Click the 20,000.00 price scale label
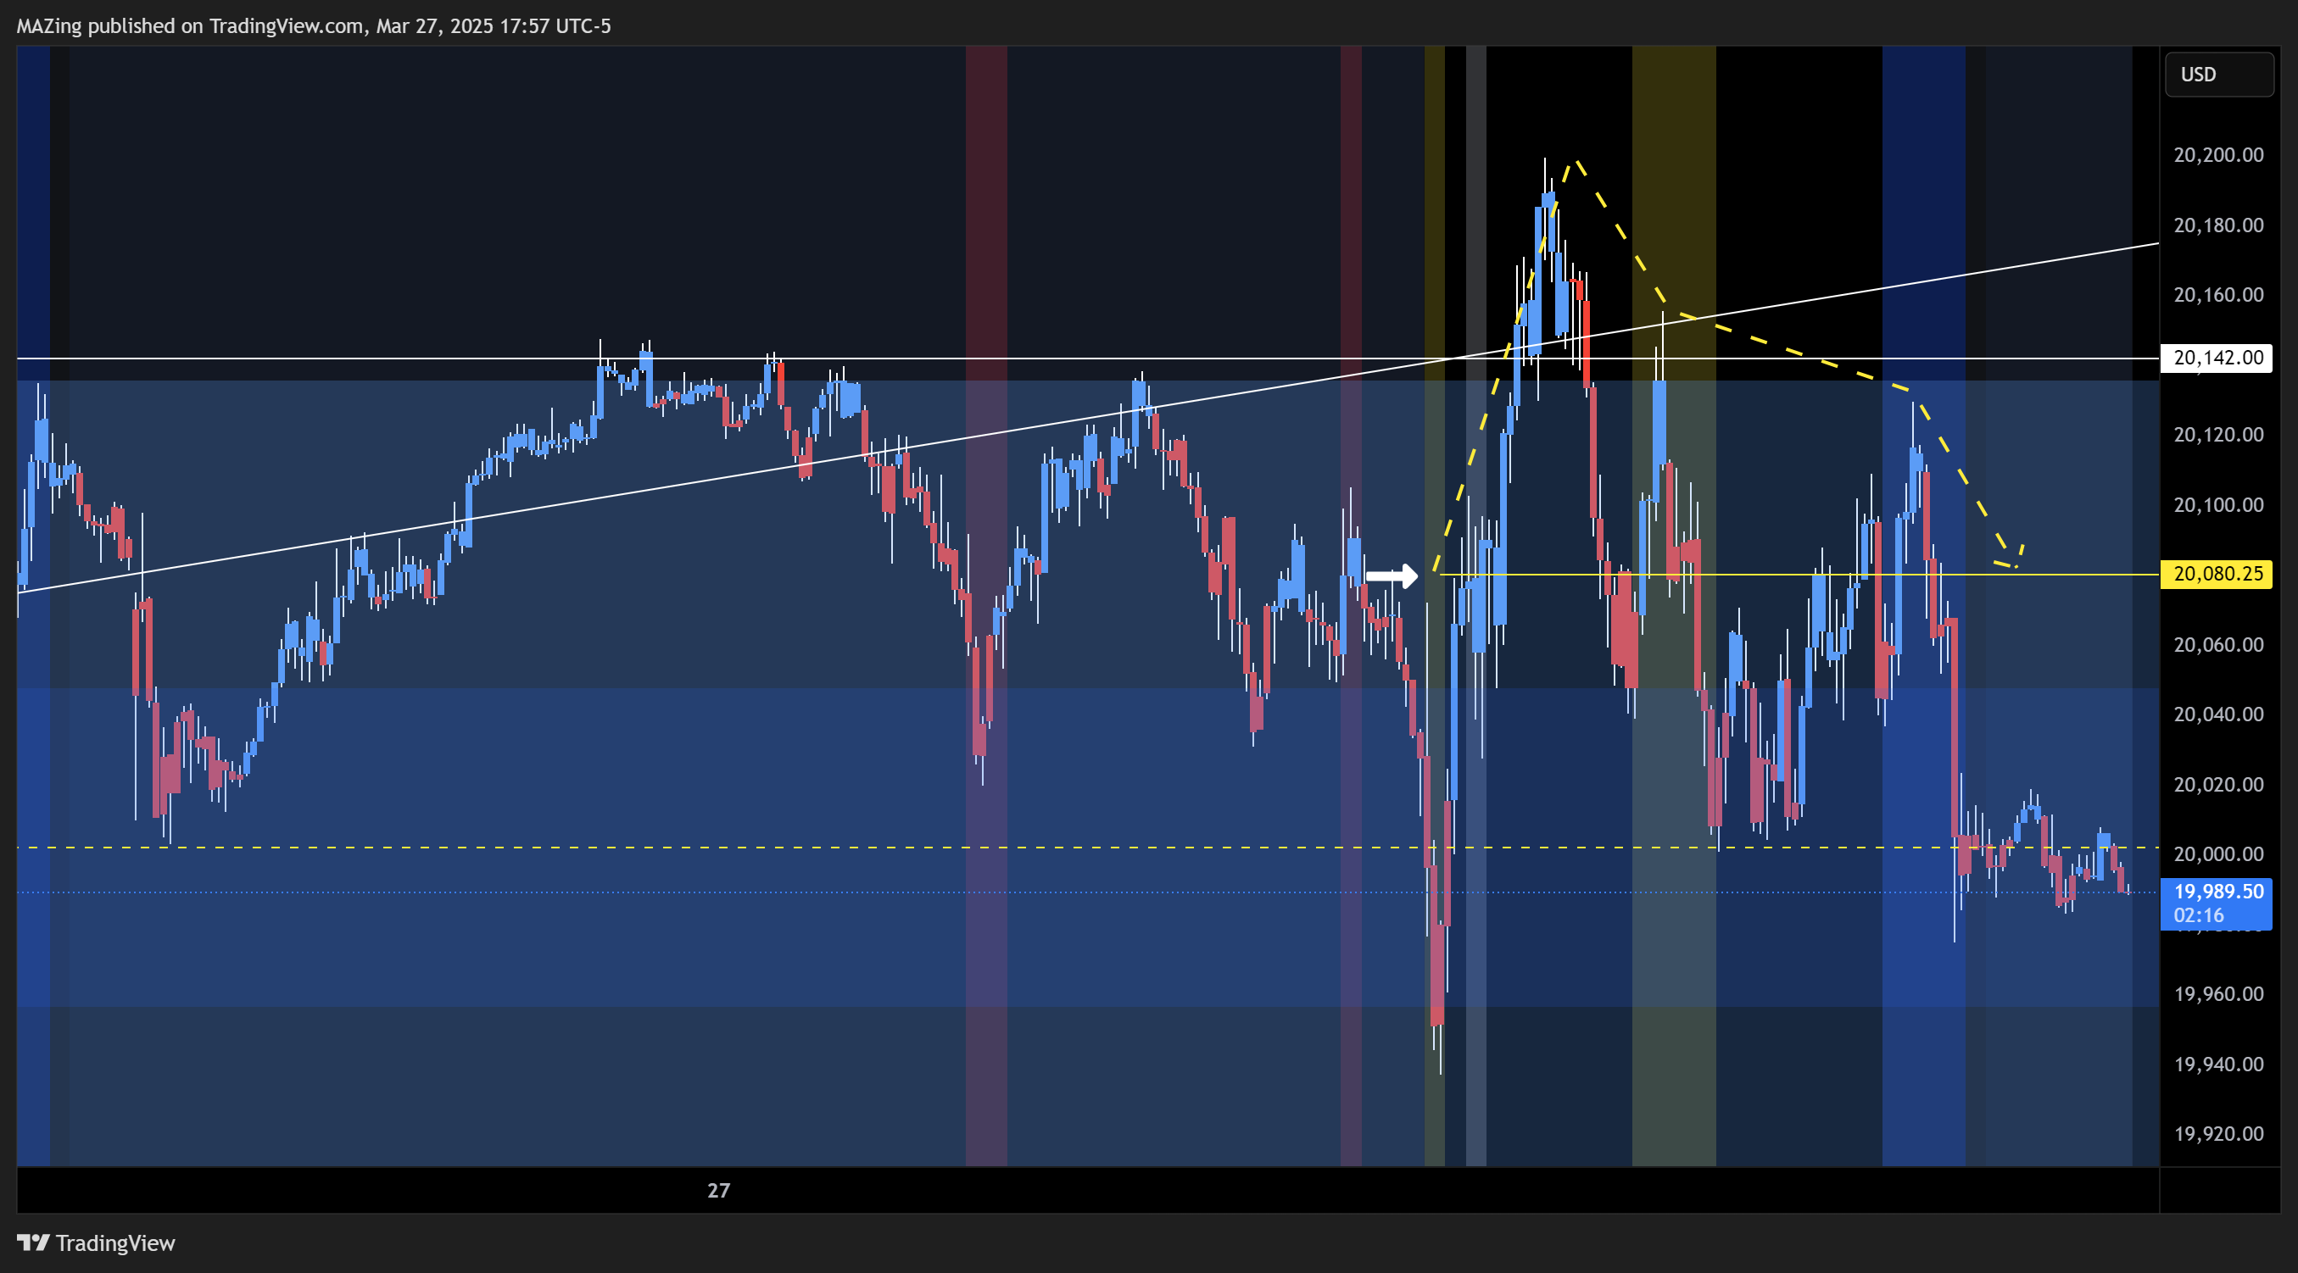The width and height of the screenshot is (2298, 1273). pyautogui.click(x=2217, y=854)
